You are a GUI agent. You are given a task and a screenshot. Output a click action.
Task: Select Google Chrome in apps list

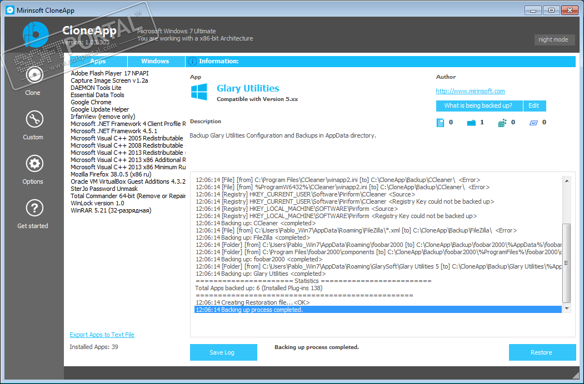click(x=91, y=102)
